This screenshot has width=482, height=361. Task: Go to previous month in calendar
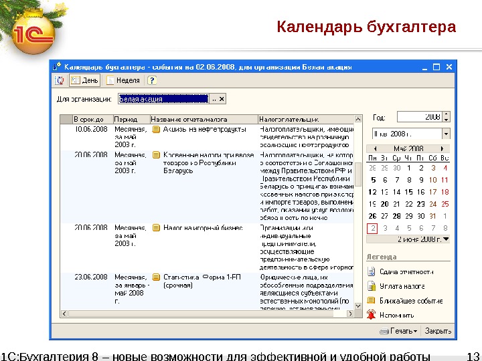pos(375,149)
